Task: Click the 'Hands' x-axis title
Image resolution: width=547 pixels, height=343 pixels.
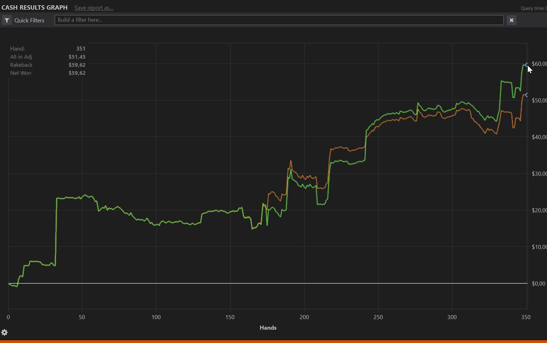Action: pyautogui.click(x=268, y=328)
